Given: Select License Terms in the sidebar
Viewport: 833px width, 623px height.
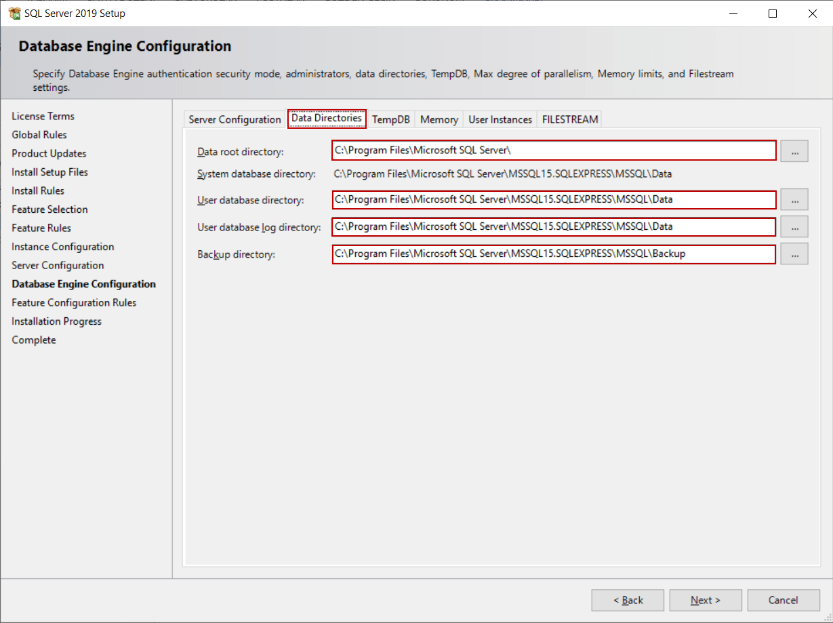Looking at the screenshot, I should tap(43, 116).
